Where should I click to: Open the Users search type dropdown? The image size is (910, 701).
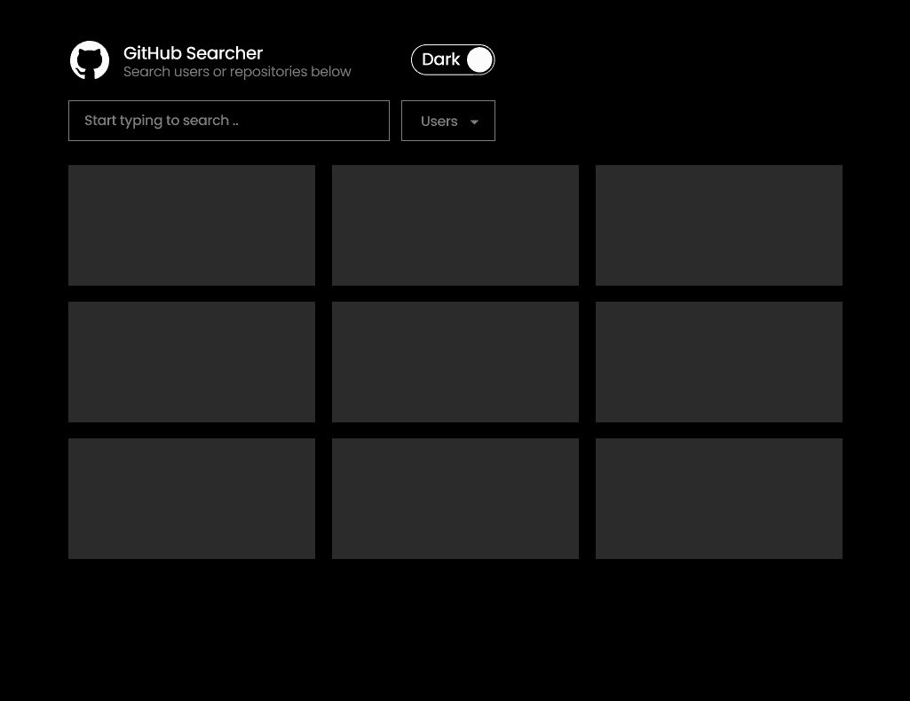pos(448,121)
